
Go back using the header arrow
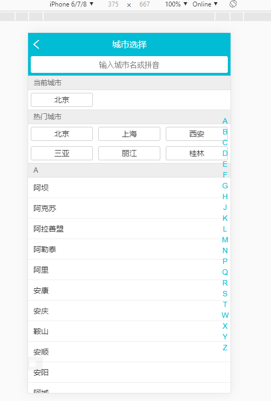(x=36, y=44)
